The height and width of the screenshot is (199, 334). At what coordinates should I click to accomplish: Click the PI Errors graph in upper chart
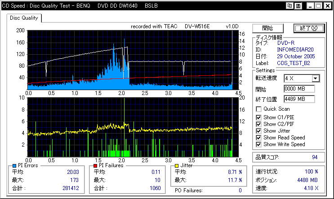click(133, 60)
